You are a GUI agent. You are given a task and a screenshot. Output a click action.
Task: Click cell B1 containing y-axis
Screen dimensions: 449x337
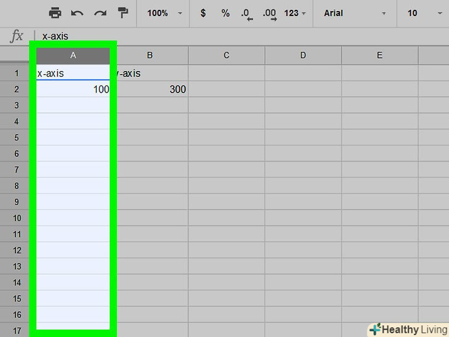152,73
